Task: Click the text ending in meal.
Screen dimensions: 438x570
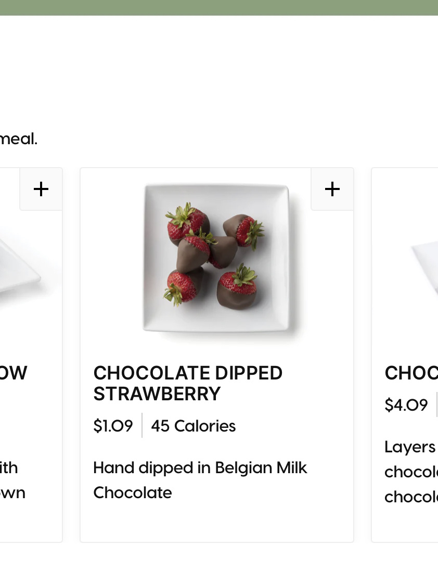Action: pos(18,139)
